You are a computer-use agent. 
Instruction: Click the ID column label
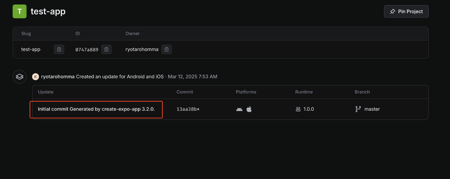pos(77,33)
